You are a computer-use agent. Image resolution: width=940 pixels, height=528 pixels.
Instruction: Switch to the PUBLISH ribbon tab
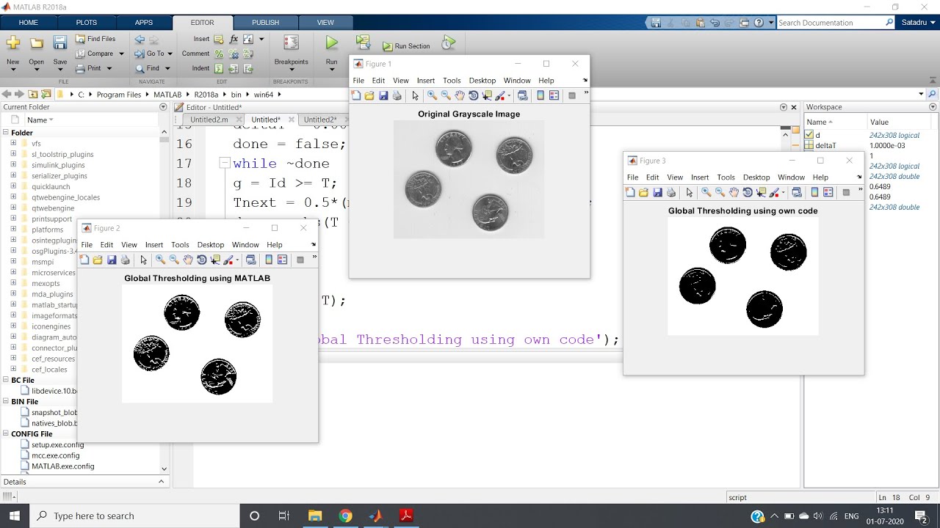(x=266, y=23)
